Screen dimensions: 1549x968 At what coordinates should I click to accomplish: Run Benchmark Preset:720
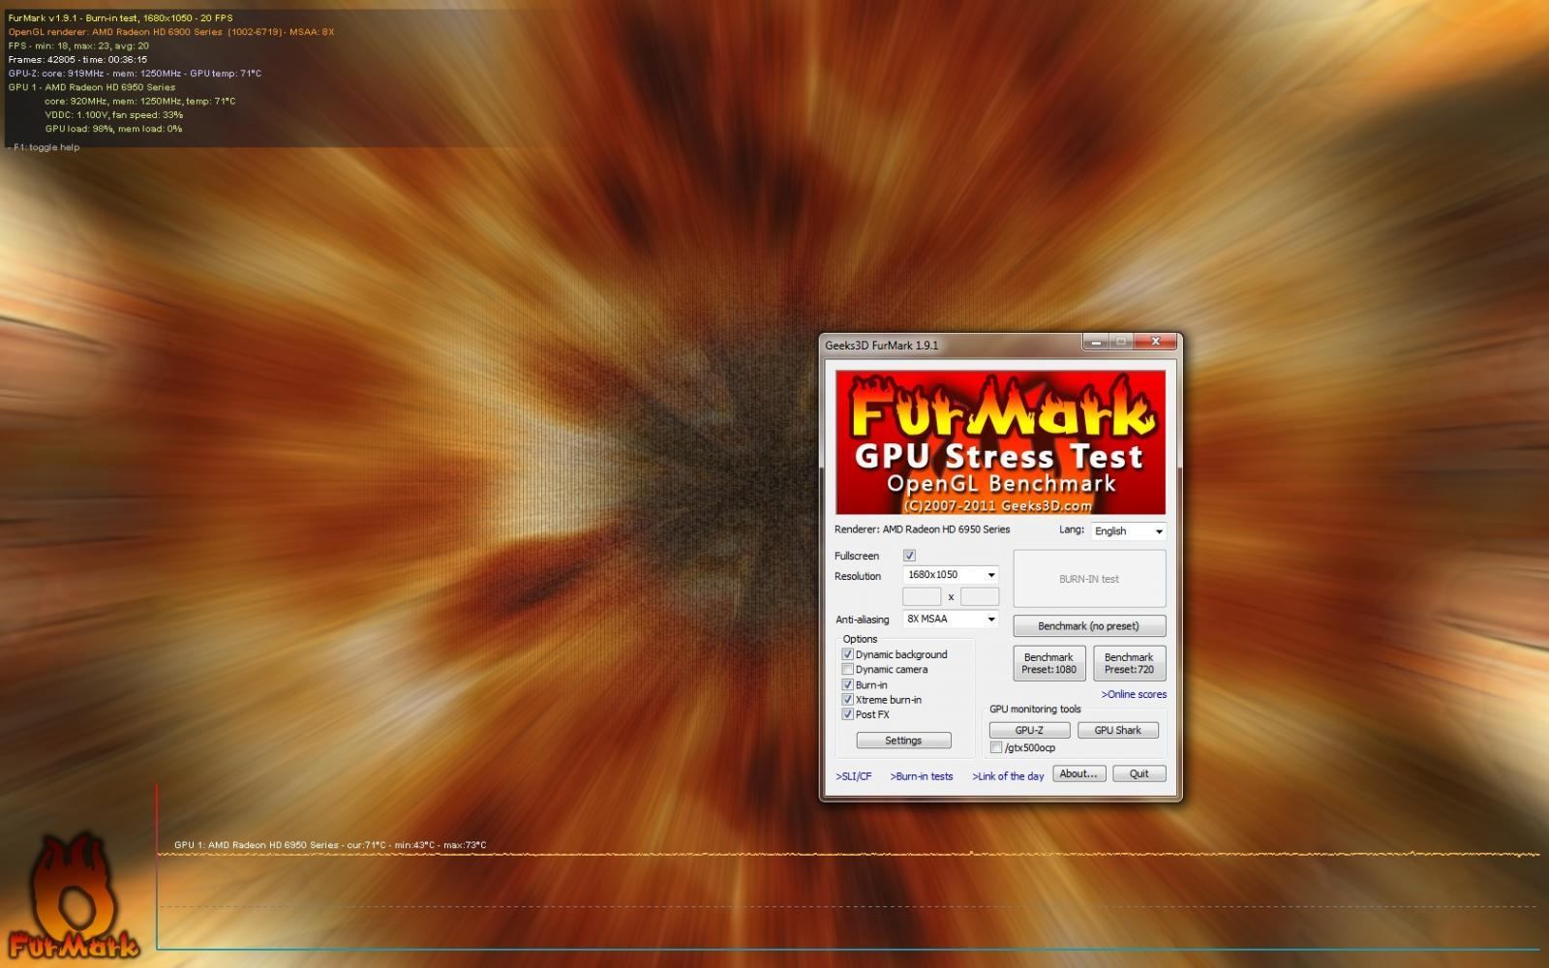[x=1129, y=663]
